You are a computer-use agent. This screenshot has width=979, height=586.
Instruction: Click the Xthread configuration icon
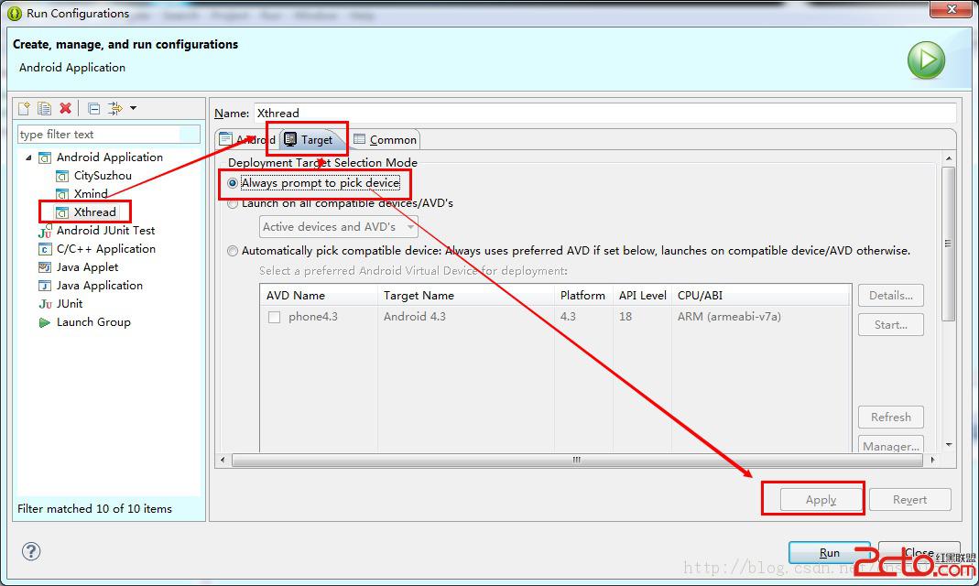(61, 212)
